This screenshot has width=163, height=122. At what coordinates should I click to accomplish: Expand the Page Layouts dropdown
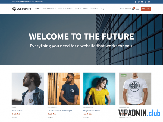click(49, 9)
